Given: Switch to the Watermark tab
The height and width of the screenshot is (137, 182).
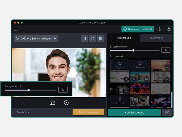Looking at the screenshot, I should [x=156, y=38].
